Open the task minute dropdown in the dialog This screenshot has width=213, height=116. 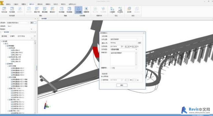click(x=134, y=46)
